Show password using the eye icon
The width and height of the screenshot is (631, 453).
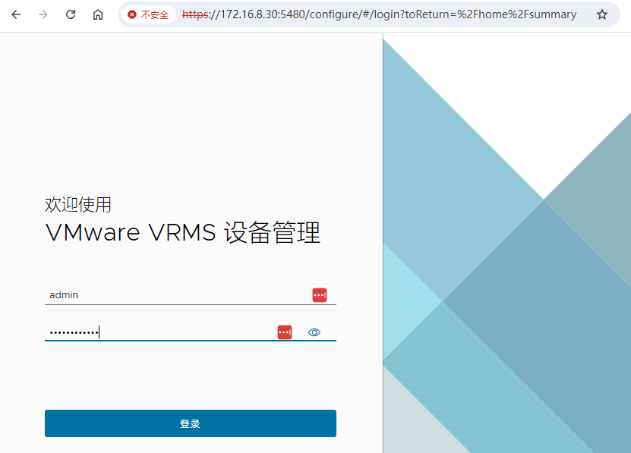(314, 332)
